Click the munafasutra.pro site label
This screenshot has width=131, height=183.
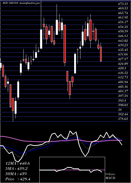tap(29, 3)
